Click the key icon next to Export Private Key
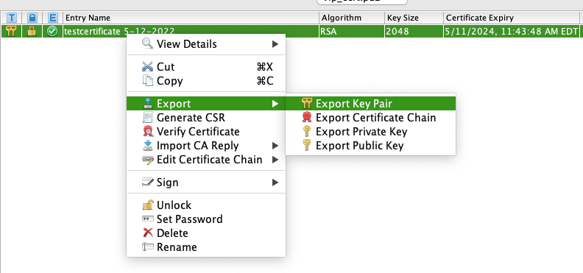 tap(307, 132)
